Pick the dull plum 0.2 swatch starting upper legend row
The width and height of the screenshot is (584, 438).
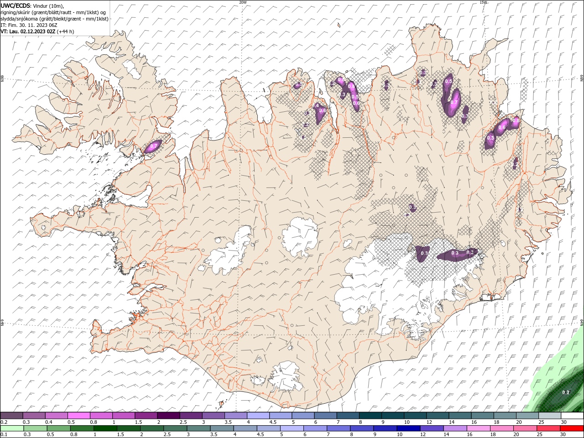tap(11, 415)
